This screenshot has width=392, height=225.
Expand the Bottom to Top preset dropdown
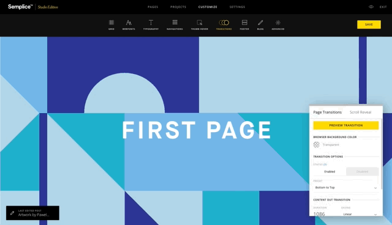point(345,188)
